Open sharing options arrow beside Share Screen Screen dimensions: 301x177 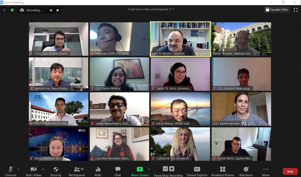[x=149, y=169]
